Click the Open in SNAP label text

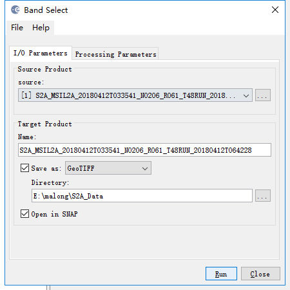(54, 214)
